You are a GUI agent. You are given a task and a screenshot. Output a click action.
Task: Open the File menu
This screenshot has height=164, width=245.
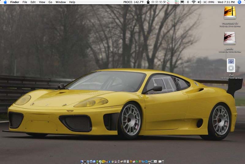(x=25, y=2)
